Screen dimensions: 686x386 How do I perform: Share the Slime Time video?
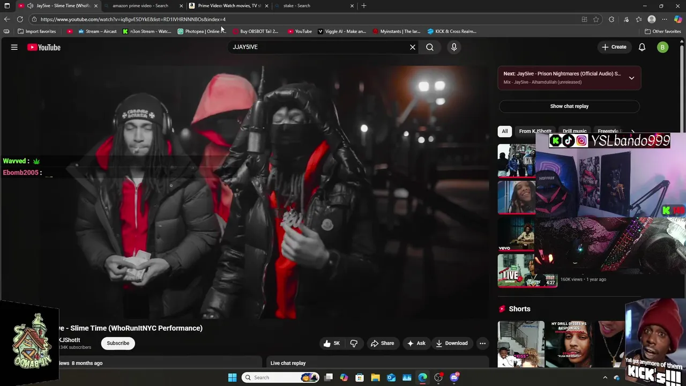click(382, 343)
